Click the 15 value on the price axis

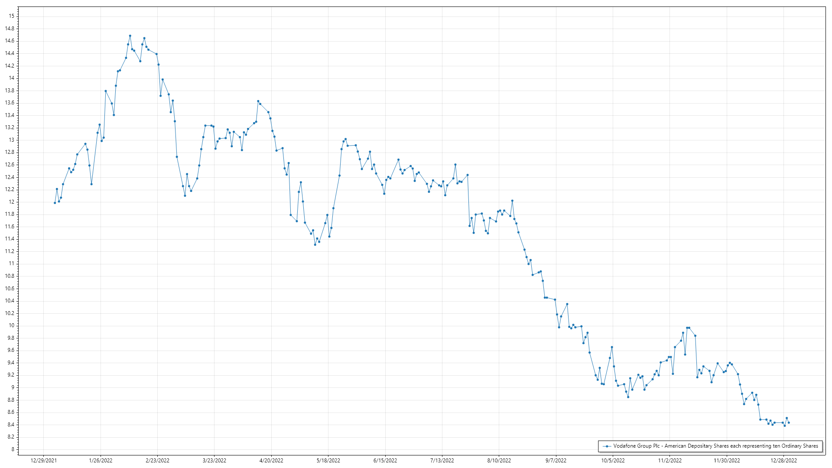click(x=12, y=16)
